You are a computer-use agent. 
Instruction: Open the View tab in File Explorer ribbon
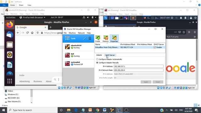pyautogui.click(x=29, y=5)
